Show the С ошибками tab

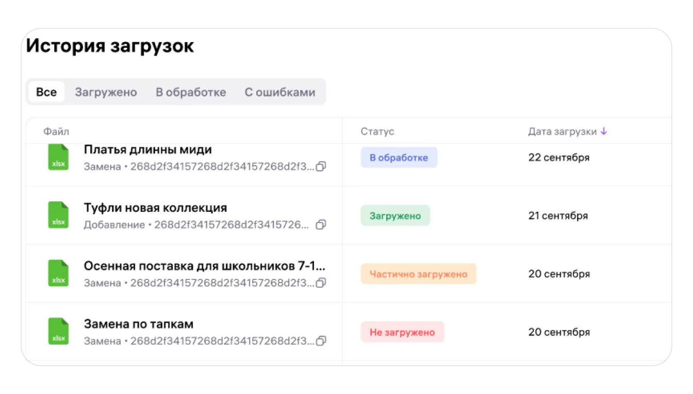point(279,92)
